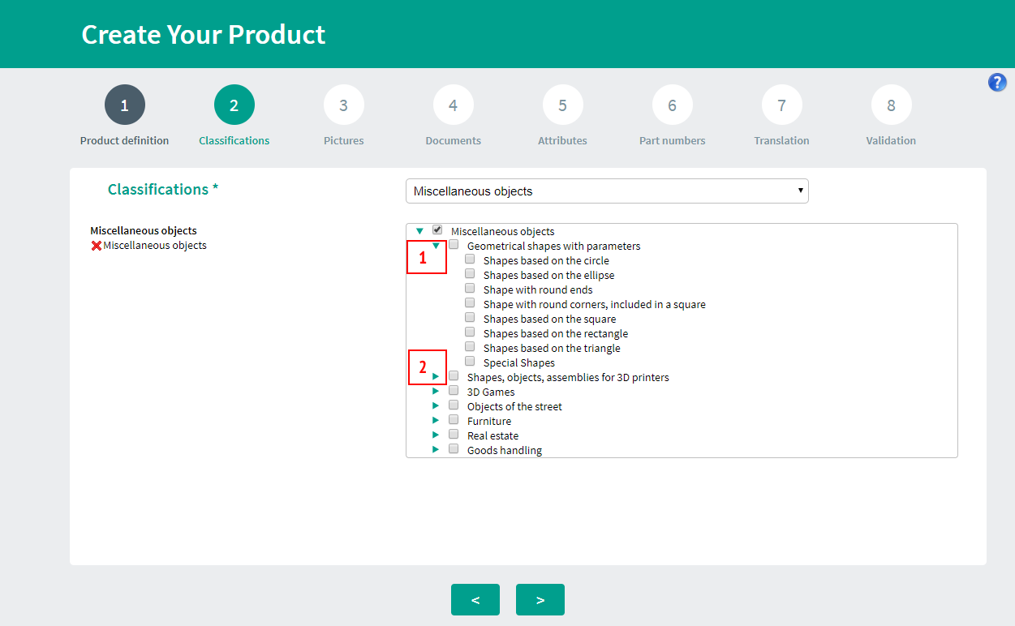Click the previous arrow button

(x=475, y=600)
